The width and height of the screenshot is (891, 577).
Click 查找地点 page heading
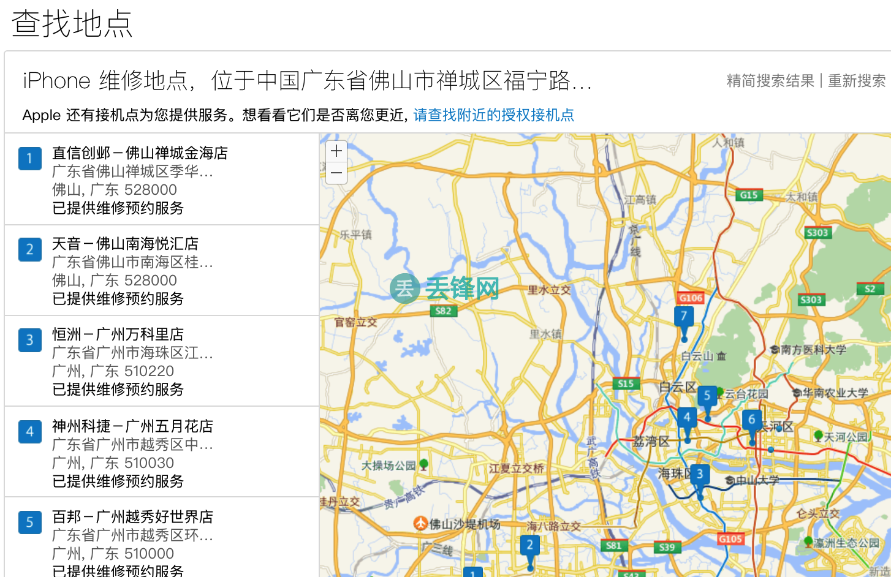72,24
